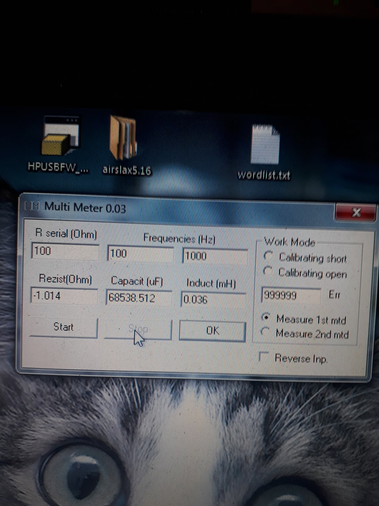Click the Multi Meter 0.03 window title
This screenshot has height=506, width=379.
tap(85, 207)
